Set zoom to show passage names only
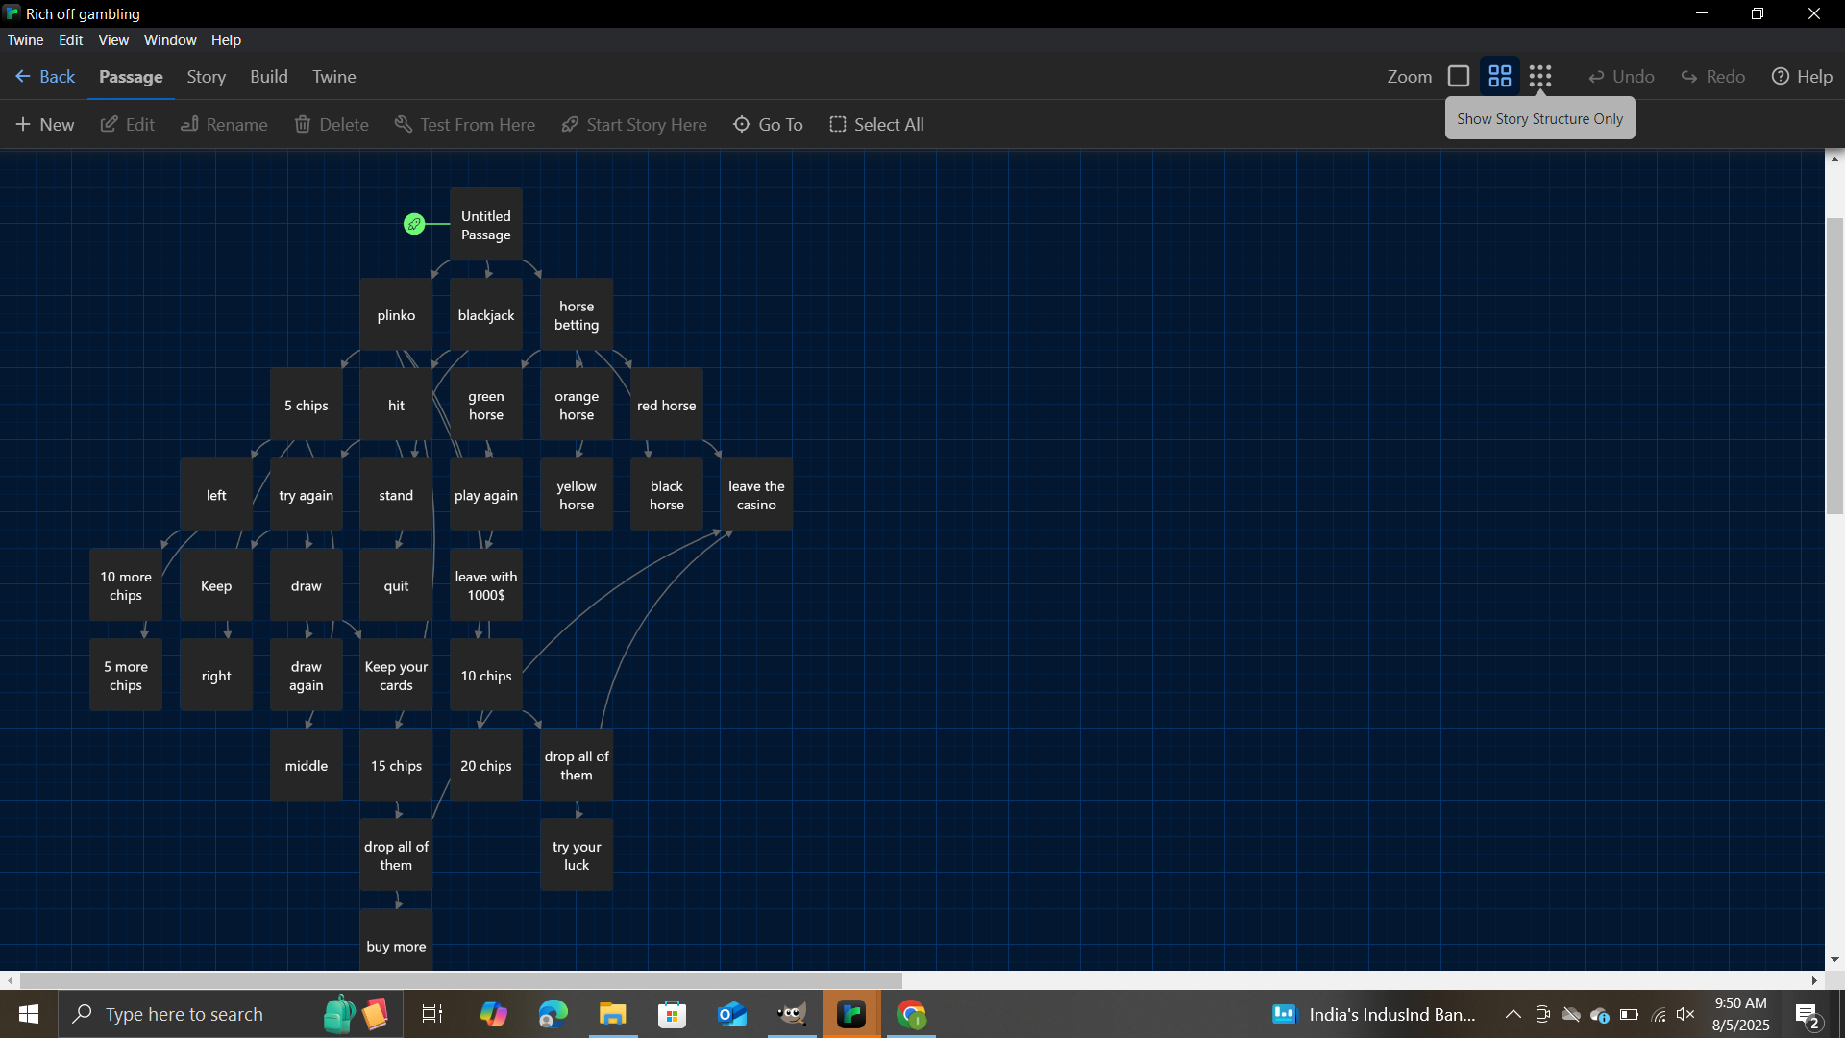Screen dimensions: 1845x1038 (x=1499, y=76)
